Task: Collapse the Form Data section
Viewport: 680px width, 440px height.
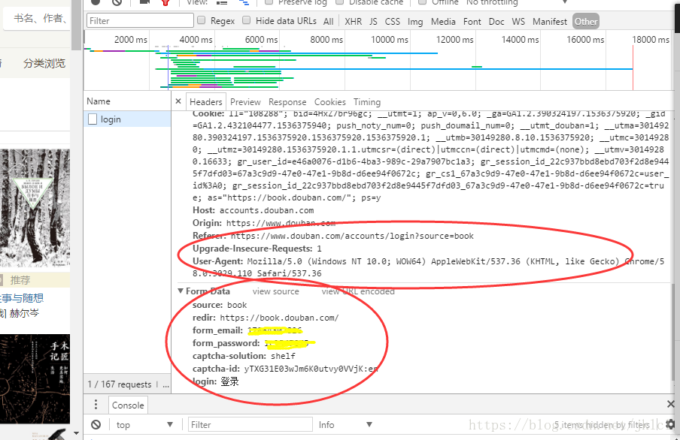Action: pyautogui.click(x=181, y=291)
